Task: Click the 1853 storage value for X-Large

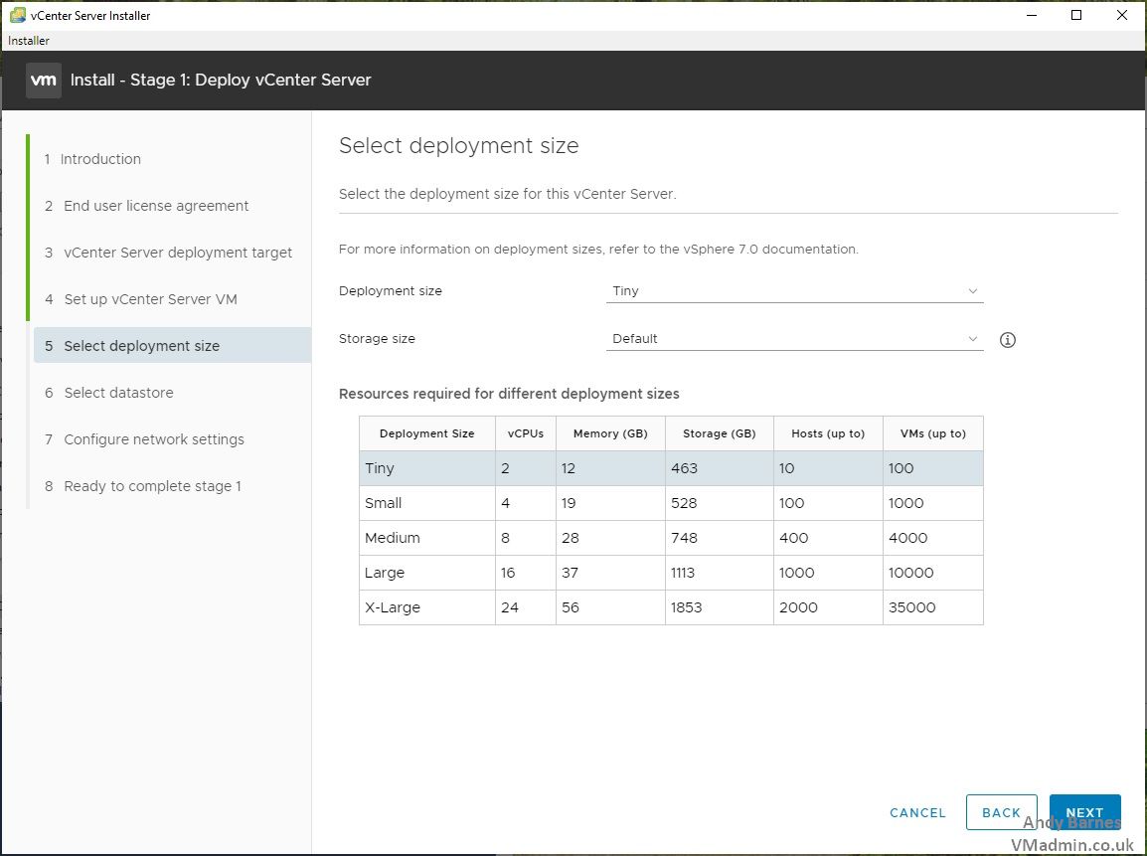Action: (686, 607)
